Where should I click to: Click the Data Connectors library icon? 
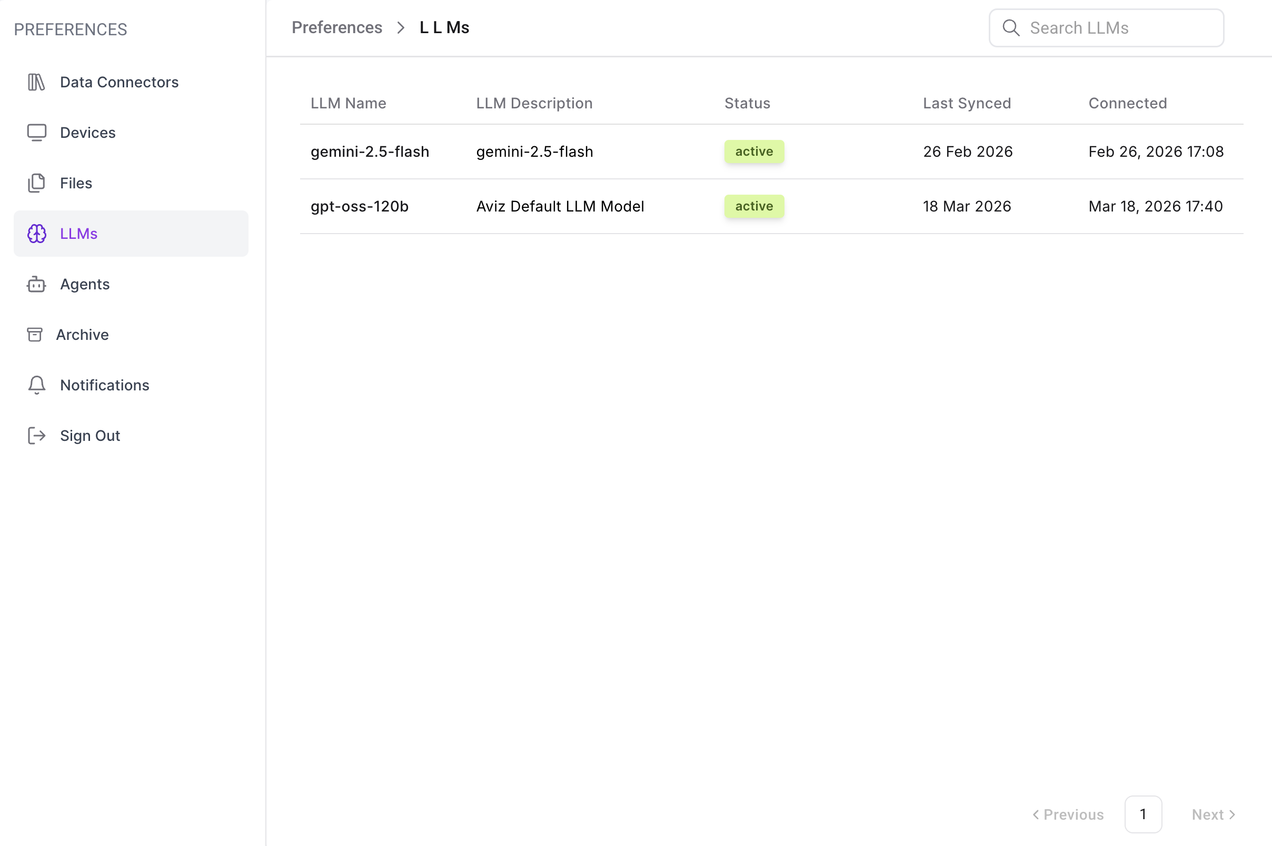(x=36, y=82)
